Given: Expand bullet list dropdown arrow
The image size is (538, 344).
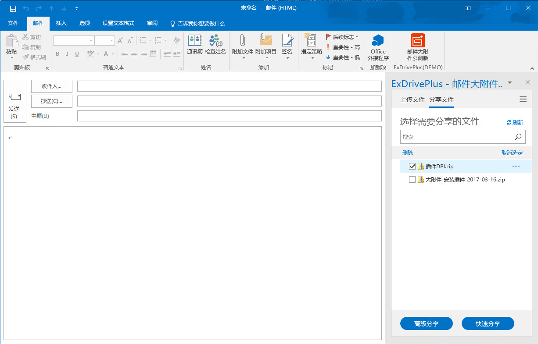Looking at the screenshot, I should (x=150, y=40).
